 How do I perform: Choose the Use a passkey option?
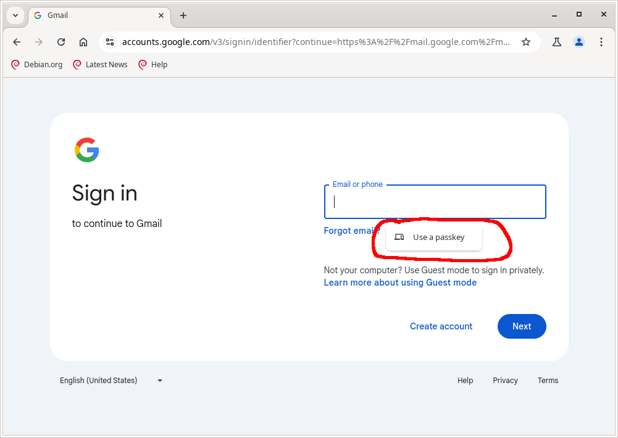[433, 237]
